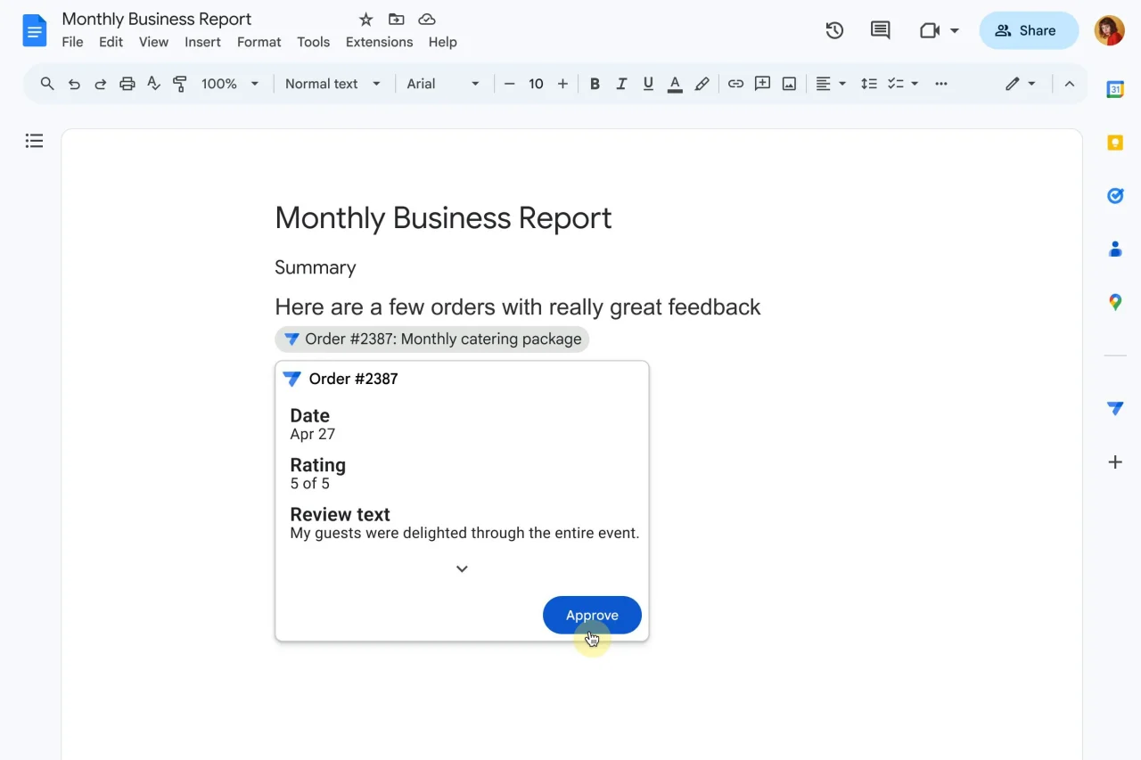Open the highlight color picker
1141x760 pixels.
tap(702, 84)
